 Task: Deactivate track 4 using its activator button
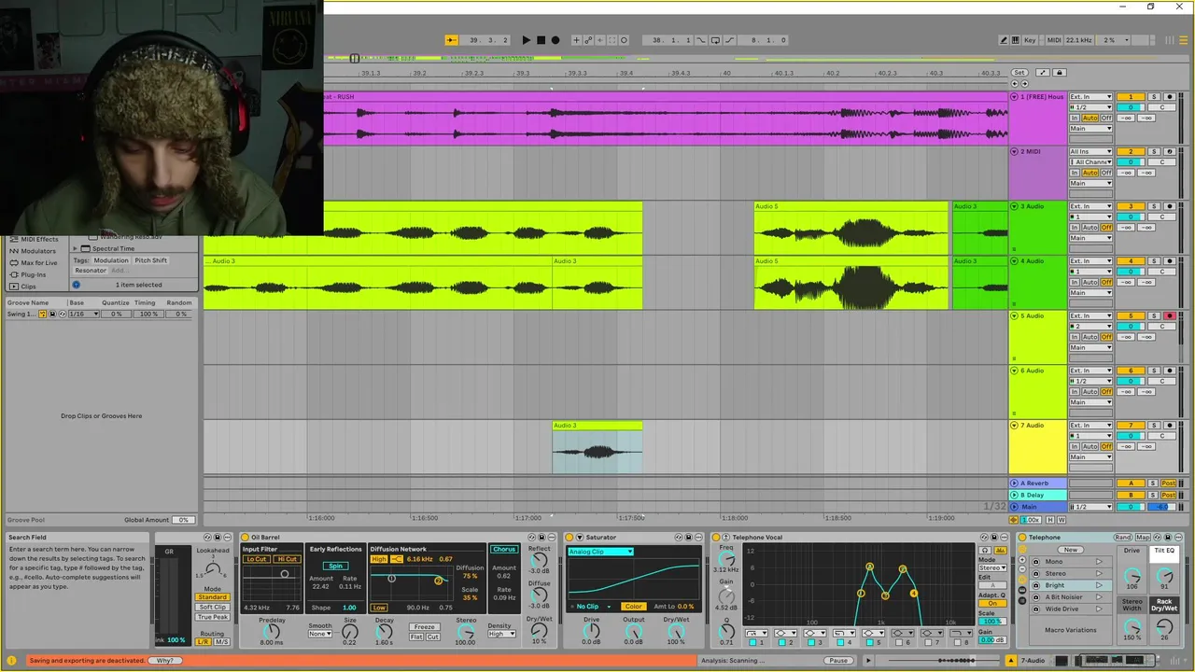[1131, 261]
